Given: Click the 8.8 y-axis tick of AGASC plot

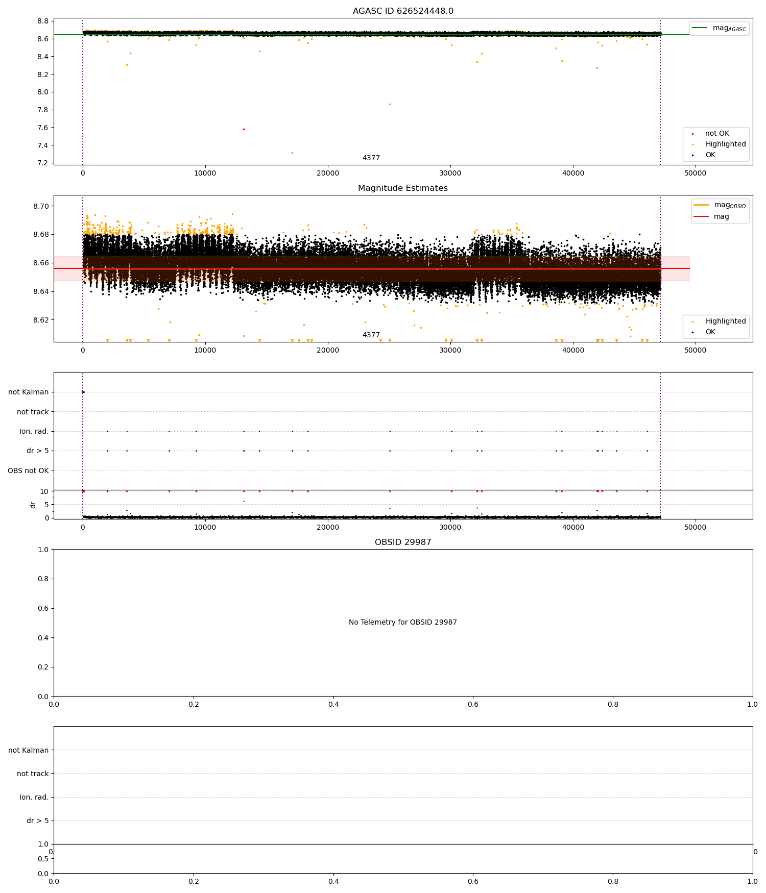Looking at the screenshot, I should tap(43, 21).
